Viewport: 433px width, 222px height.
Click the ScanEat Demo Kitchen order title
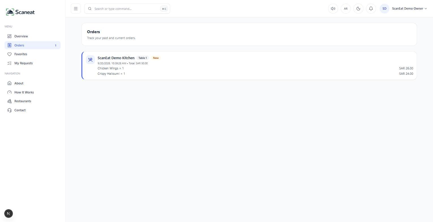tap(116, 58)
